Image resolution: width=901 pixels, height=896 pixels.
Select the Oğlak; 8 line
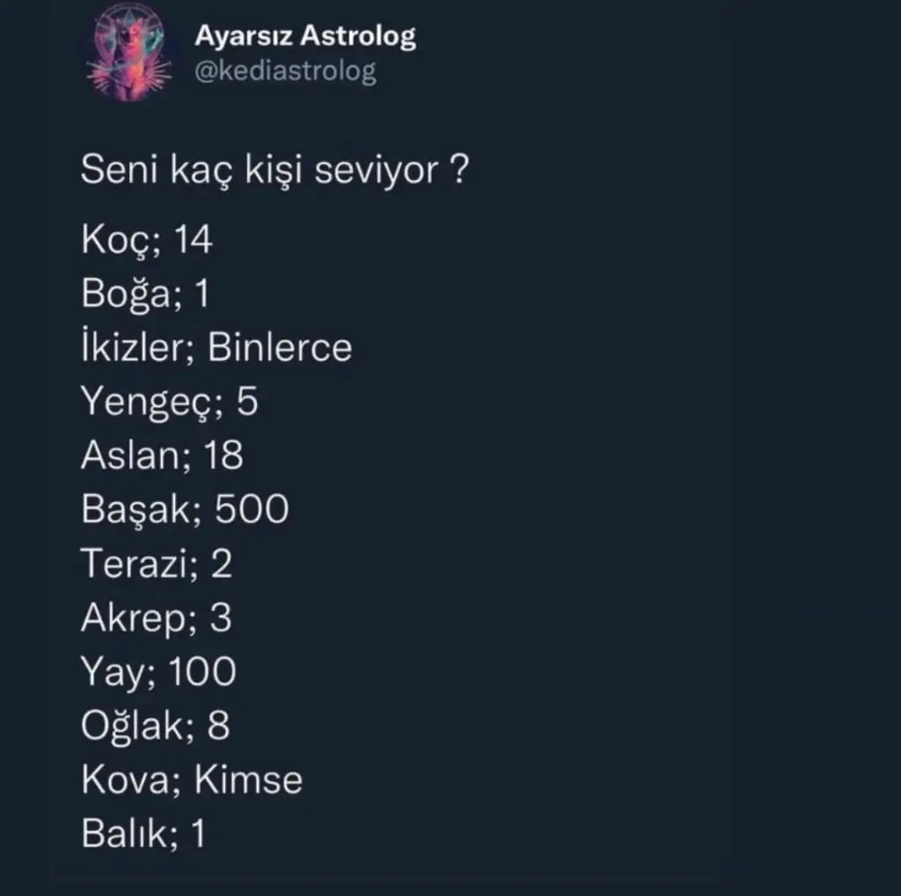coord(156,726)
